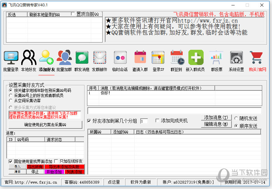The width and height of the screenshot is (272, 189).
Task: Click the red 导出所有 button
Action: (35, 167)
